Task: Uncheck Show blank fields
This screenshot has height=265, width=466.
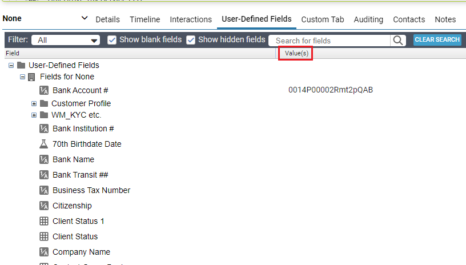Action: (x=112, y=40)
